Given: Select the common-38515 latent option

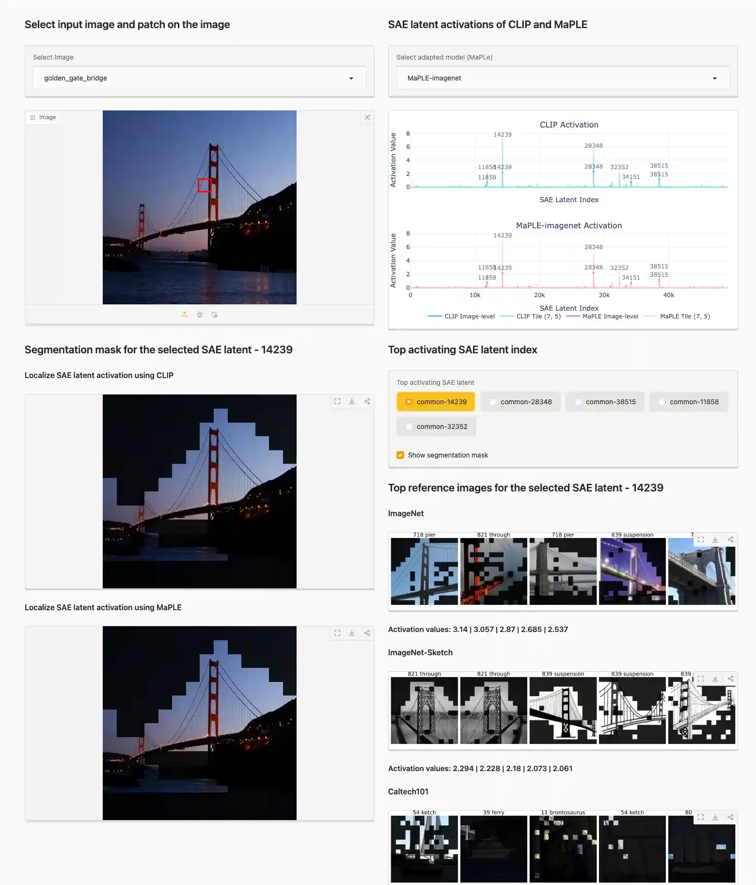Looking at the screenshot, I should [x=605, y=402].
